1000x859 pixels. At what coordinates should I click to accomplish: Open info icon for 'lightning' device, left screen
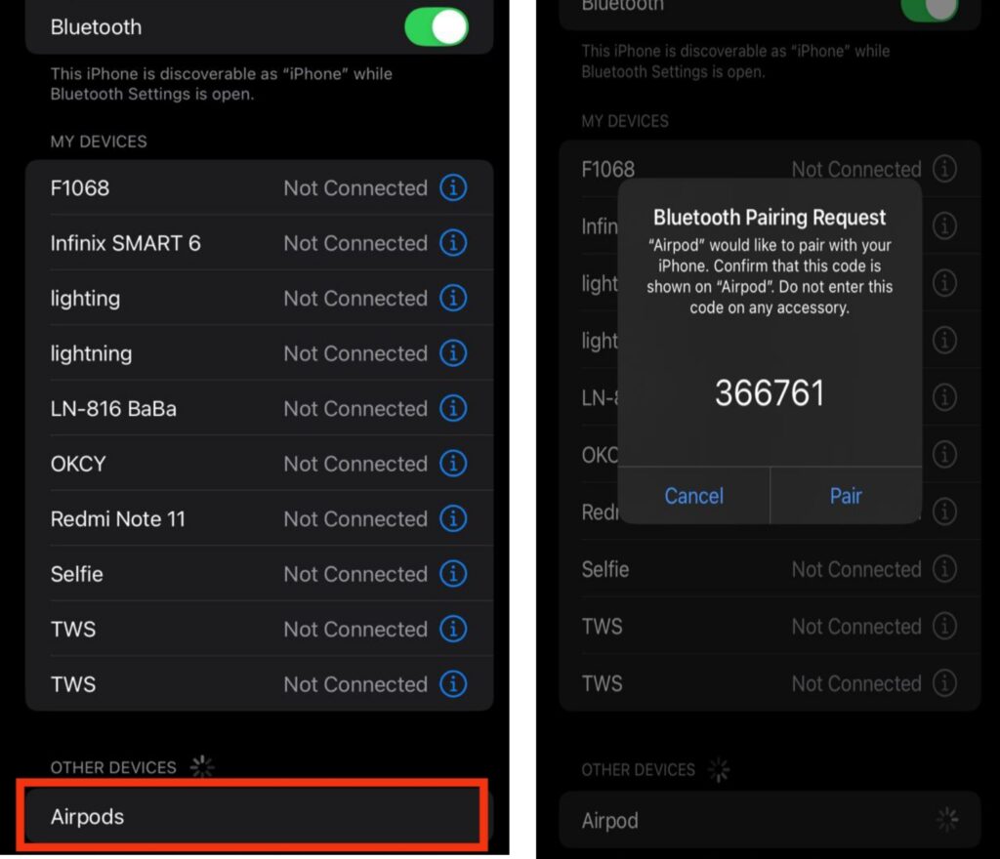[453, 353]
